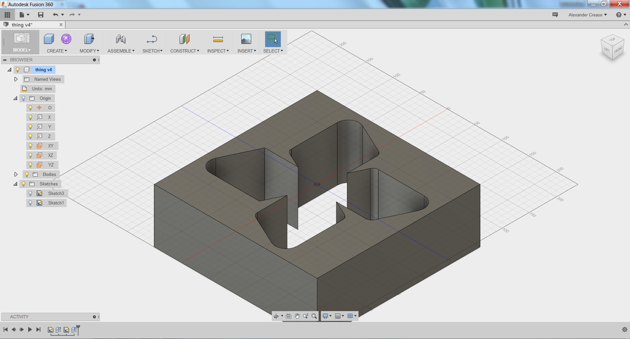630x339 pixels.
Task: Activate the Orbit tool in navigation bar
Action: point(277,316)
